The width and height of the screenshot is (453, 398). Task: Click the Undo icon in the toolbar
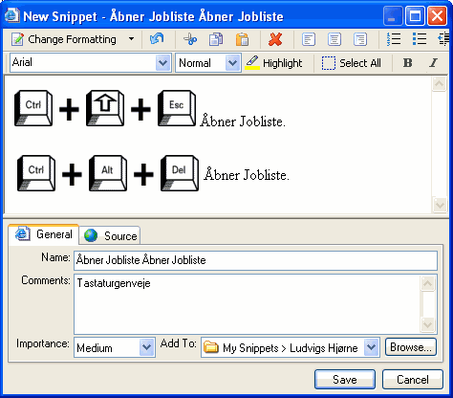(x=157, y=39)
